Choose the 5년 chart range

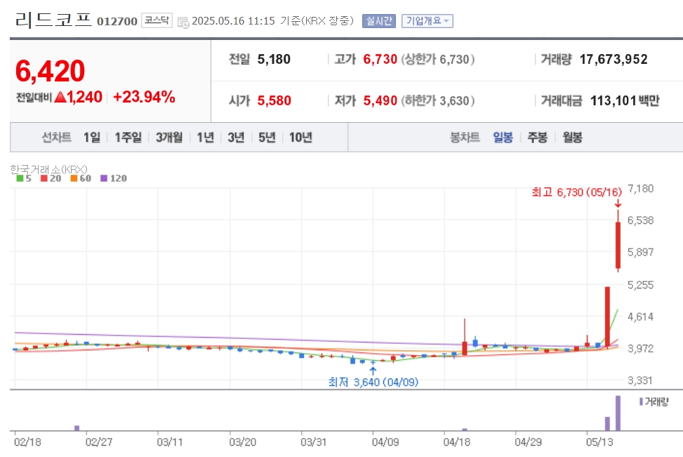(267, 138)
